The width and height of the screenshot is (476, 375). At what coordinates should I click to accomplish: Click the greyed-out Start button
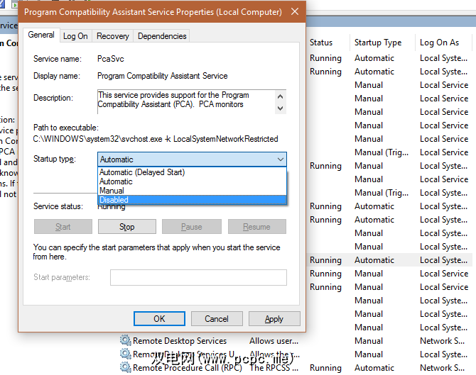pyautogui.click(x=63, y=227)
